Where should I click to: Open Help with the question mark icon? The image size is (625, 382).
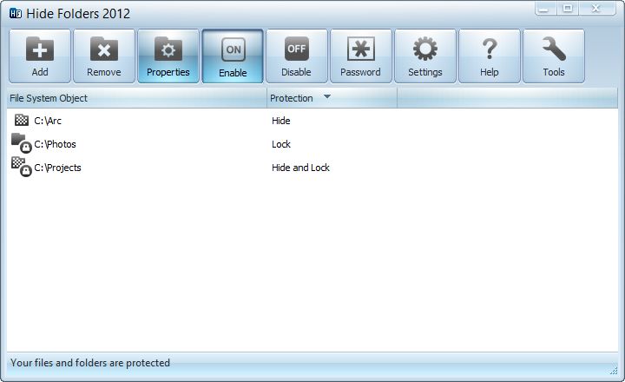coord(490,56)
